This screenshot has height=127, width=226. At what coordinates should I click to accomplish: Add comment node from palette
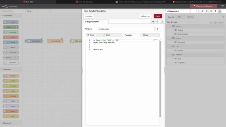pos(11,63)
